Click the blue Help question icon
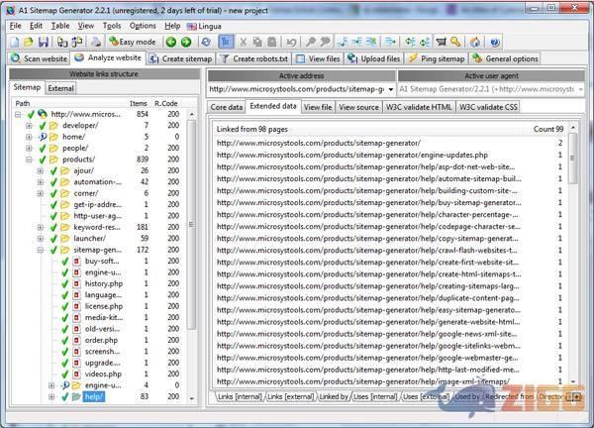 click(x=495, y=42)
